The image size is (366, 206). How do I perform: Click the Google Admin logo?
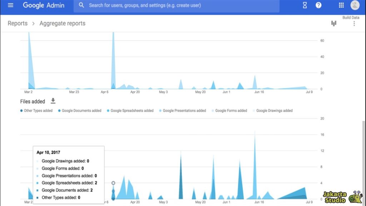click(x=44, y=5)
